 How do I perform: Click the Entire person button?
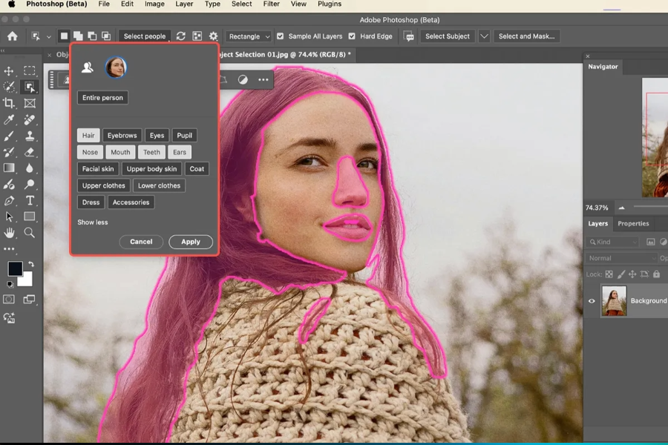(102, 97)
